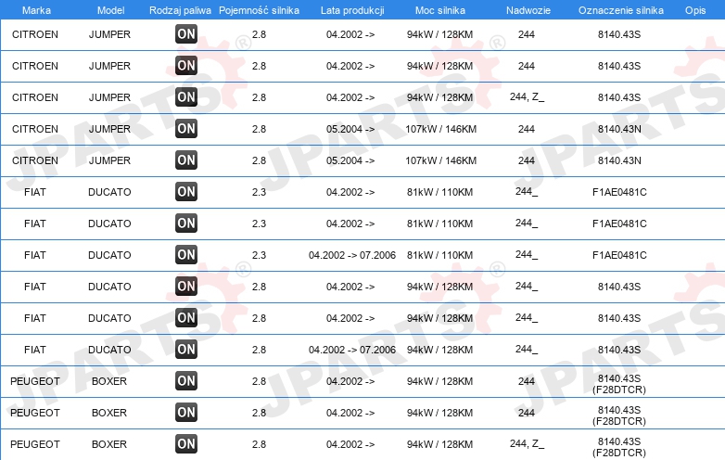Click 2.3 capacity in Fiat row ending 07.2006

tap(259, 255)
